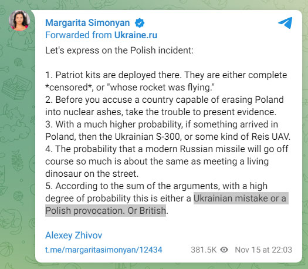Click the eye views icon
308x269 pixels.
pos(224,250)
